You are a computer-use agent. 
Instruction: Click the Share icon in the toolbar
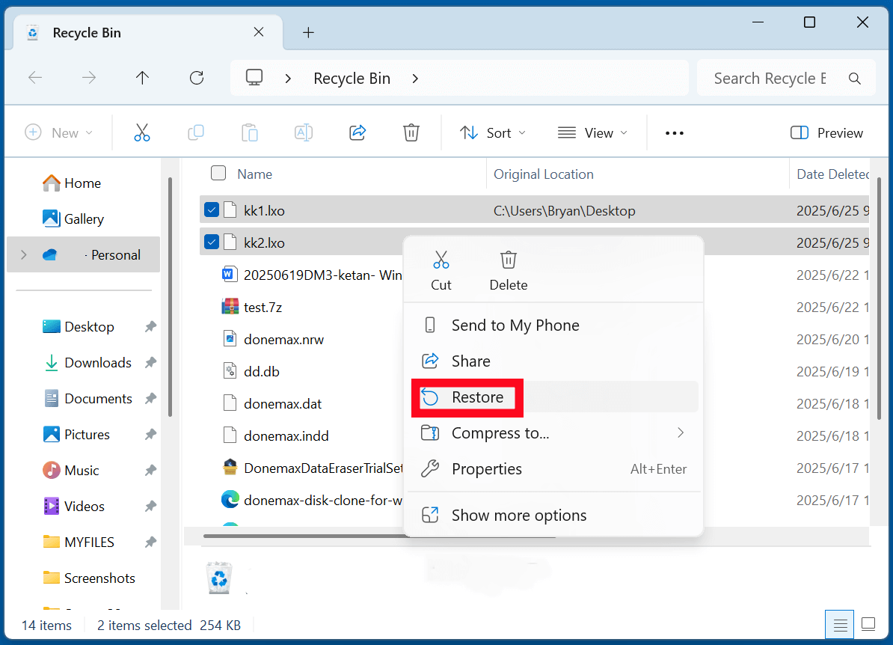pos(357,132)
